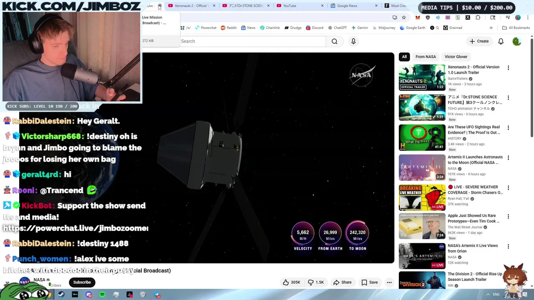Click the ENG language indicator

[x=496, y=295]
